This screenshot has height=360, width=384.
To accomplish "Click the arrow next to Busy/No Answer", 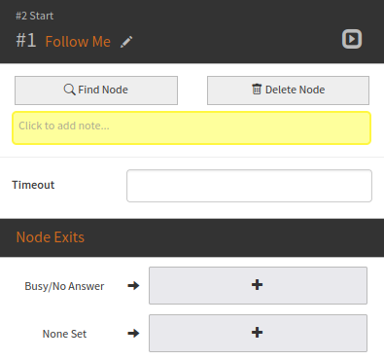I will coord(133,286).
